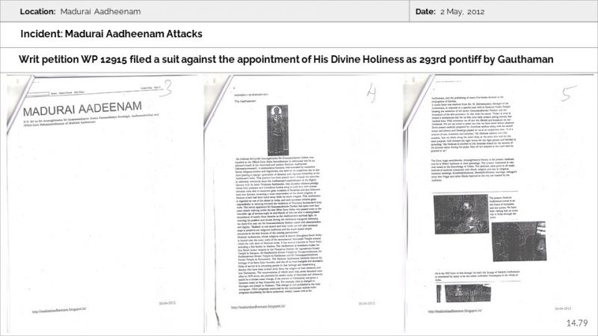Image resolution: width=598 pixels, height=336 pixels.
Task: Click the Writ petition WP 12915 caption
Action: coord(286,59)
